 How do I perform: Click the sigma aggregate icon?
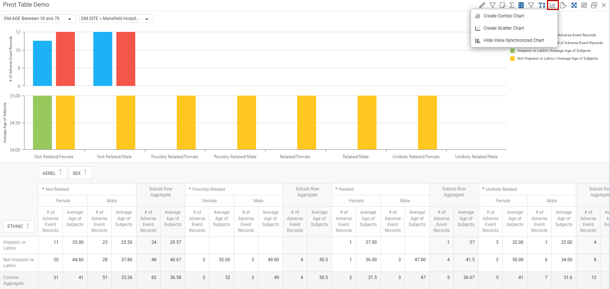point(512,5)
